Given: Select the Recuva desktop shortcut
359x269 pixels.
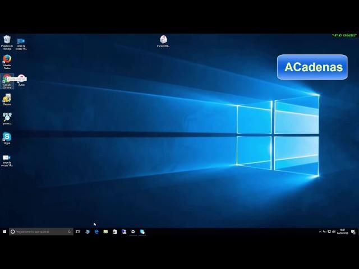Looking at the screenshot, I should point(7,100).
